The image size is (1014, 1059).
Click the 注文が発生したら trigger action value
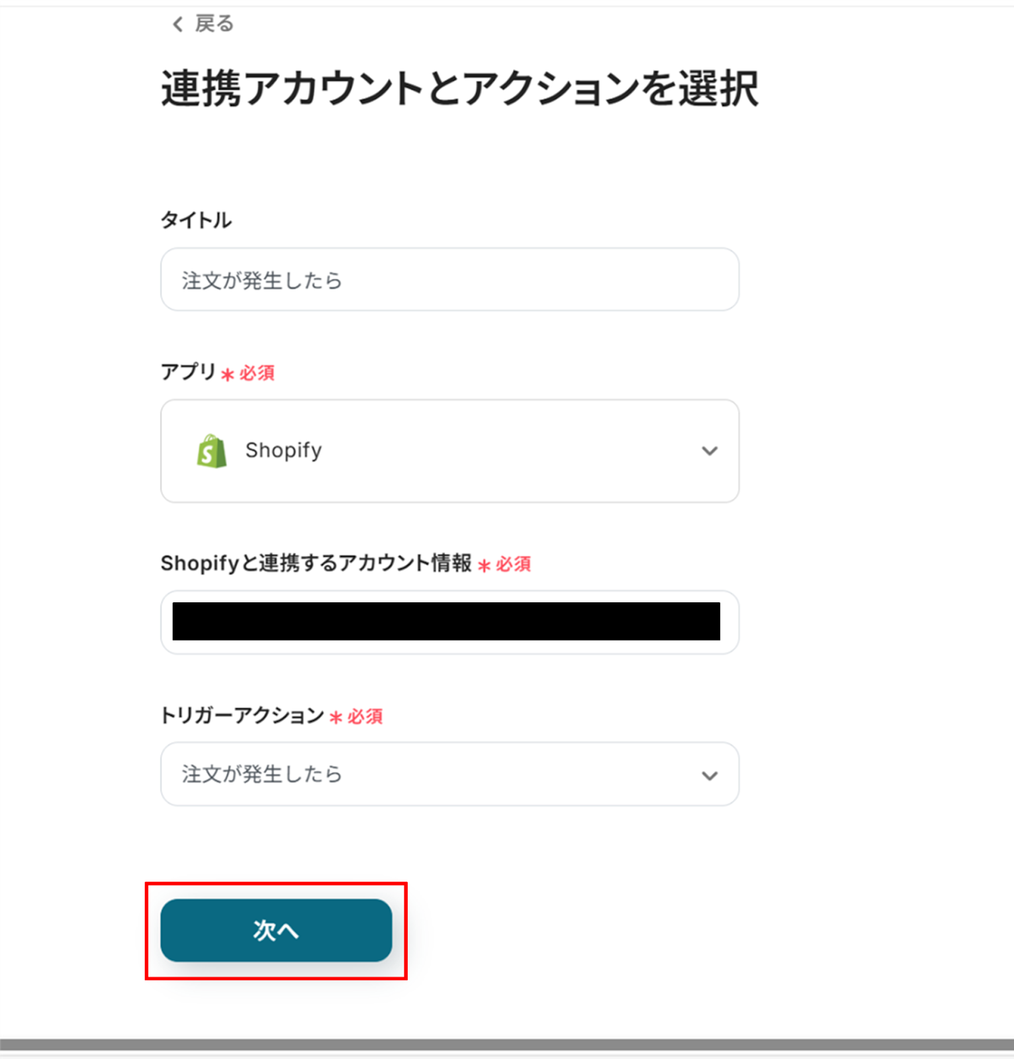(x=262, y=774)
